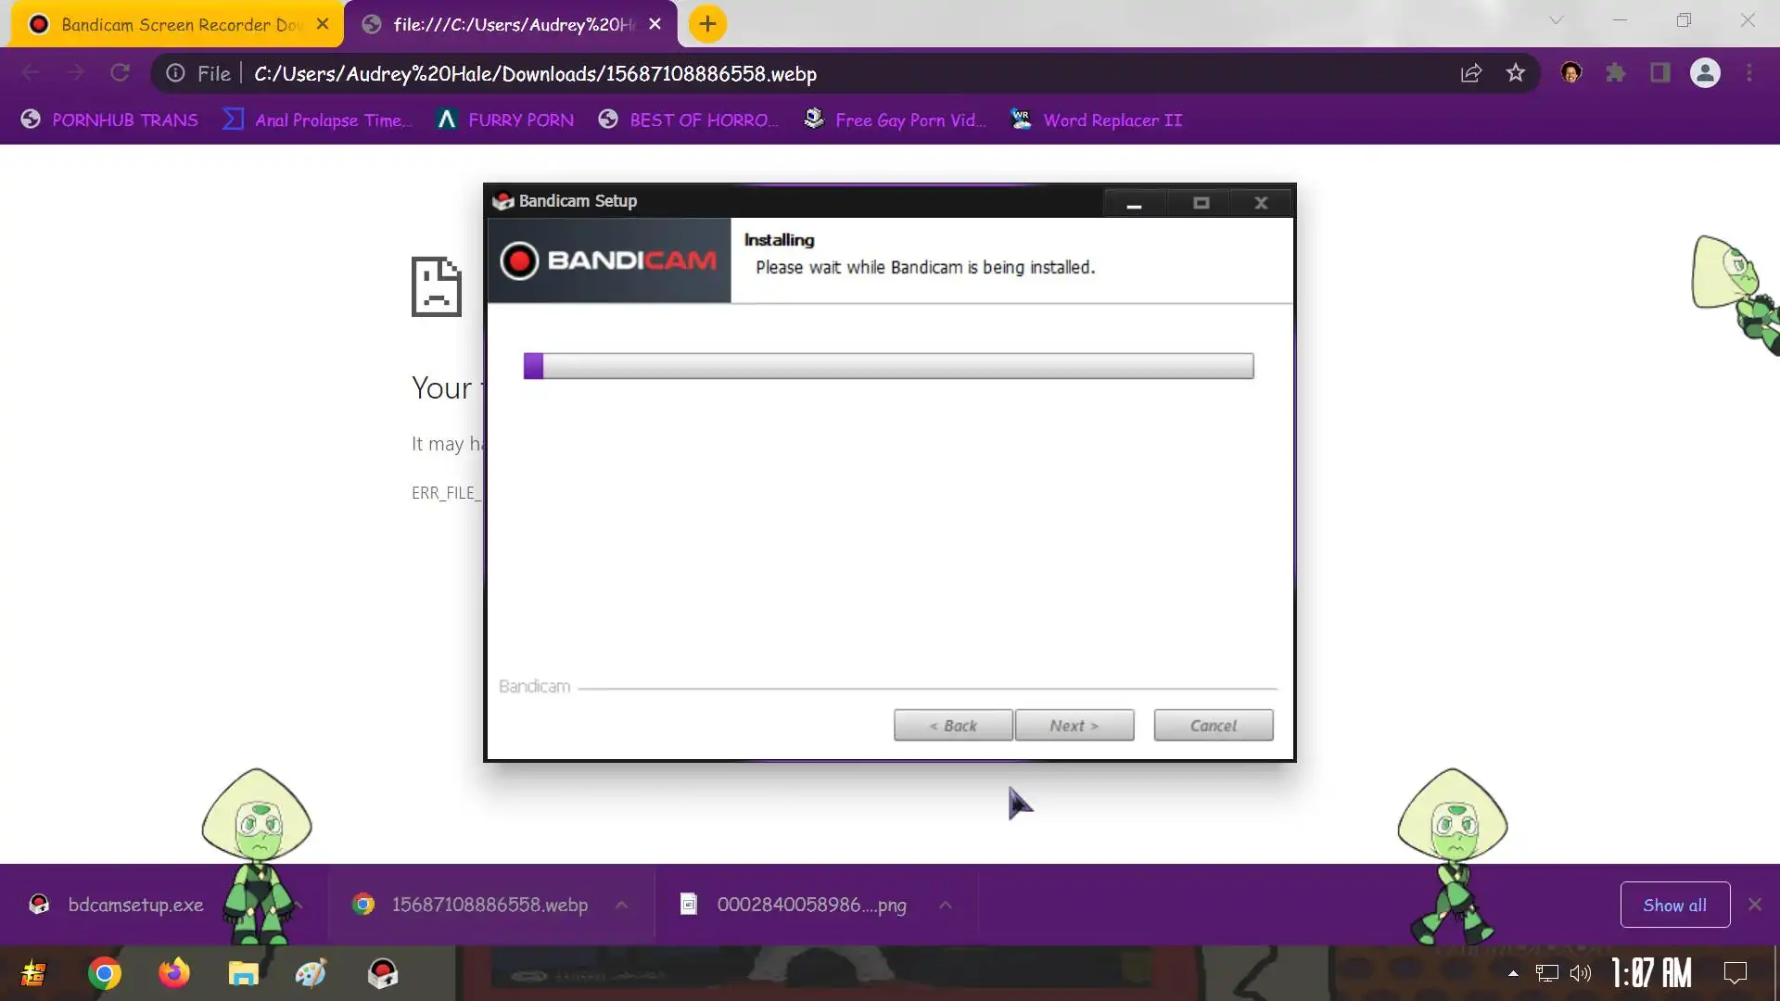Screen dimensions: 1780x1001
Task: Open the Chrome profile avatar
Action: point(1705,73)
